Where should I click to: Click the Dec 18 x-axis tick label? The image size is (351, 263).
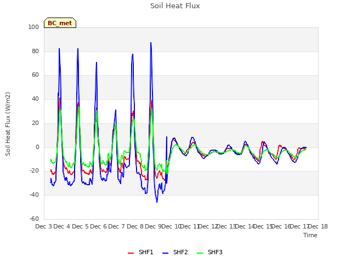tap(318, 226)
